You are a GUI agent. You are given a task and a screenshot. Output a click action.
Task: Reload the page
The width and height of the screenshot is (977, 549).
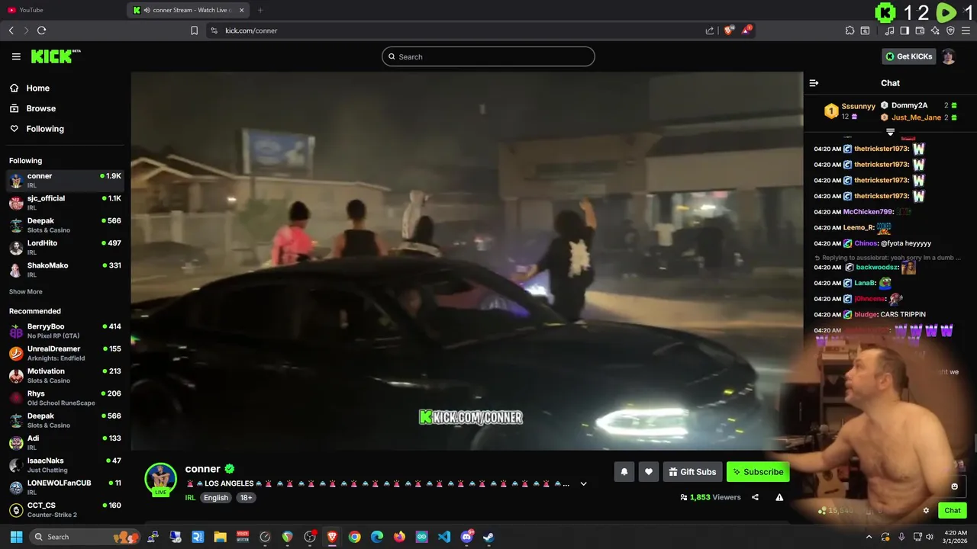41,30
